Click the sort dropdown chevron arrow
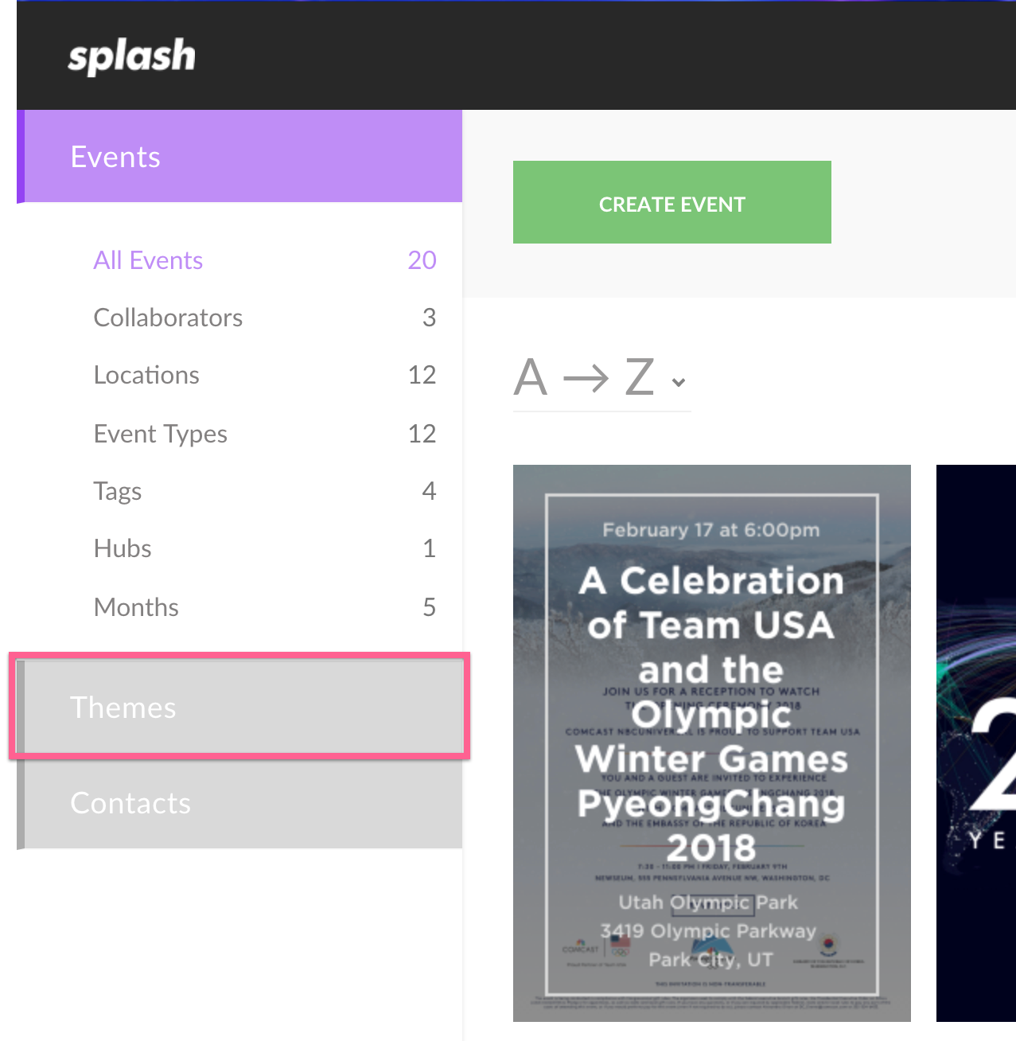1016x1041 pixels. point(679,383)
